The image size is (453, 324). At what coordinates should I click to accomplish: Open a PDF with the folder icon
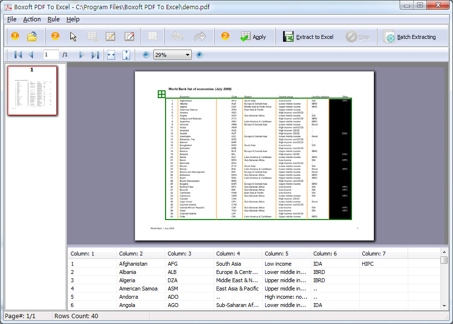(32, 36)
